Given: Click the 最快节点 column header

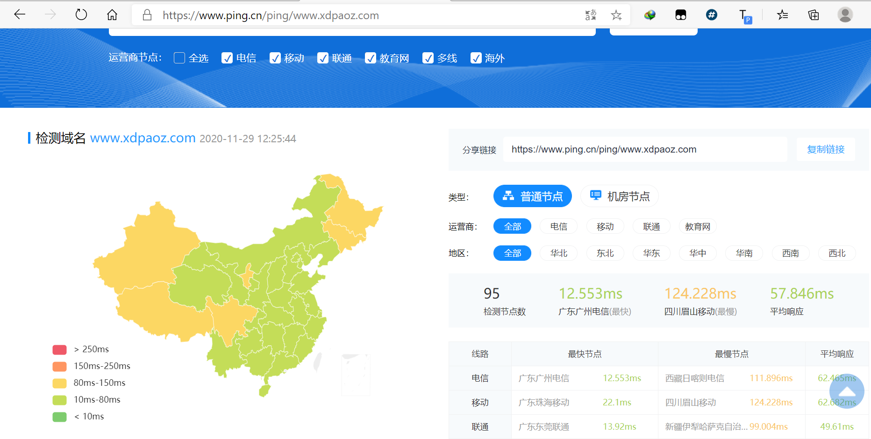Looking at the screenshot, I should coord(585,354).
